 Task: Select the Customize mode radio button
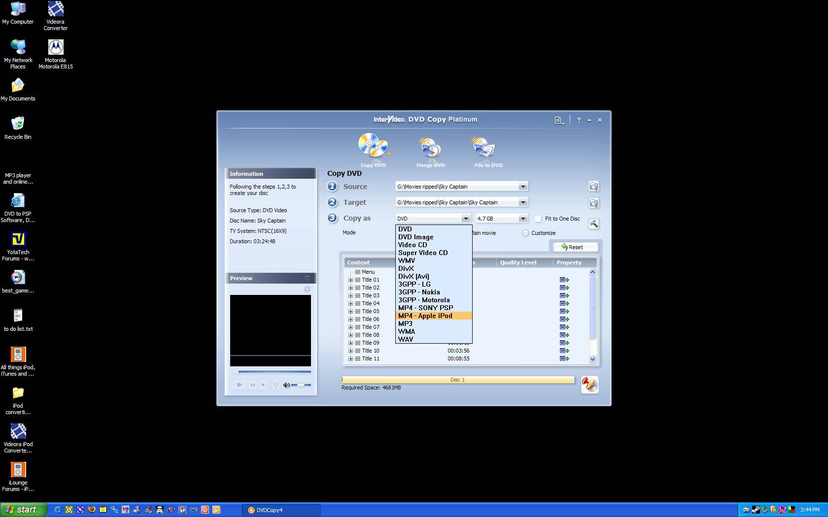click(525, 233)
